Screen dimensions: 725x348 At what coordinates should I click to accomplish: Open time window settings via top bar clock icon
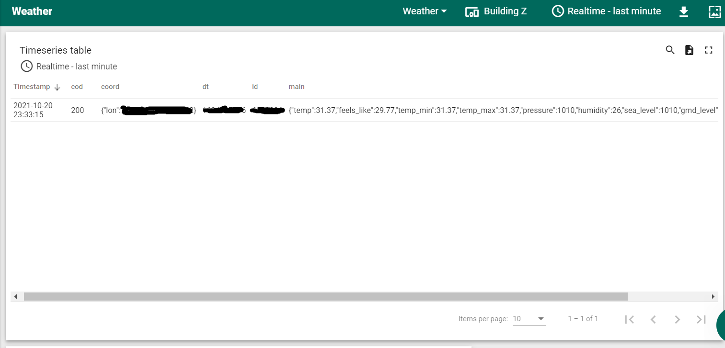(557, 11)
